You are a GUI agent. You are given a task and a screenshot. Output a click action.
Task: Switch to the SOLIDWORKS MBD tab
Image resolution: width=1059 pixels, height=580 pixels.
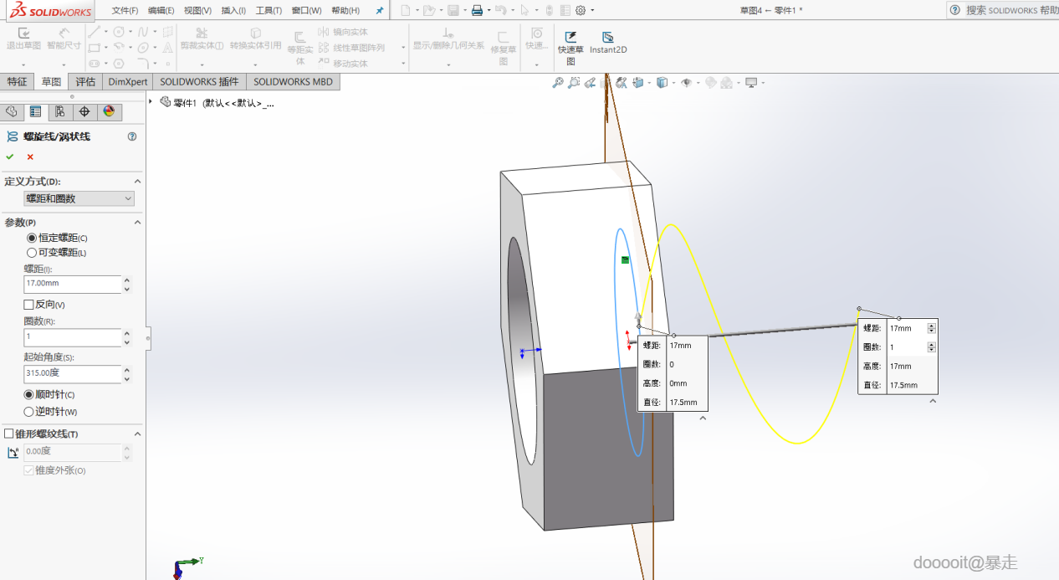point(293,82)
